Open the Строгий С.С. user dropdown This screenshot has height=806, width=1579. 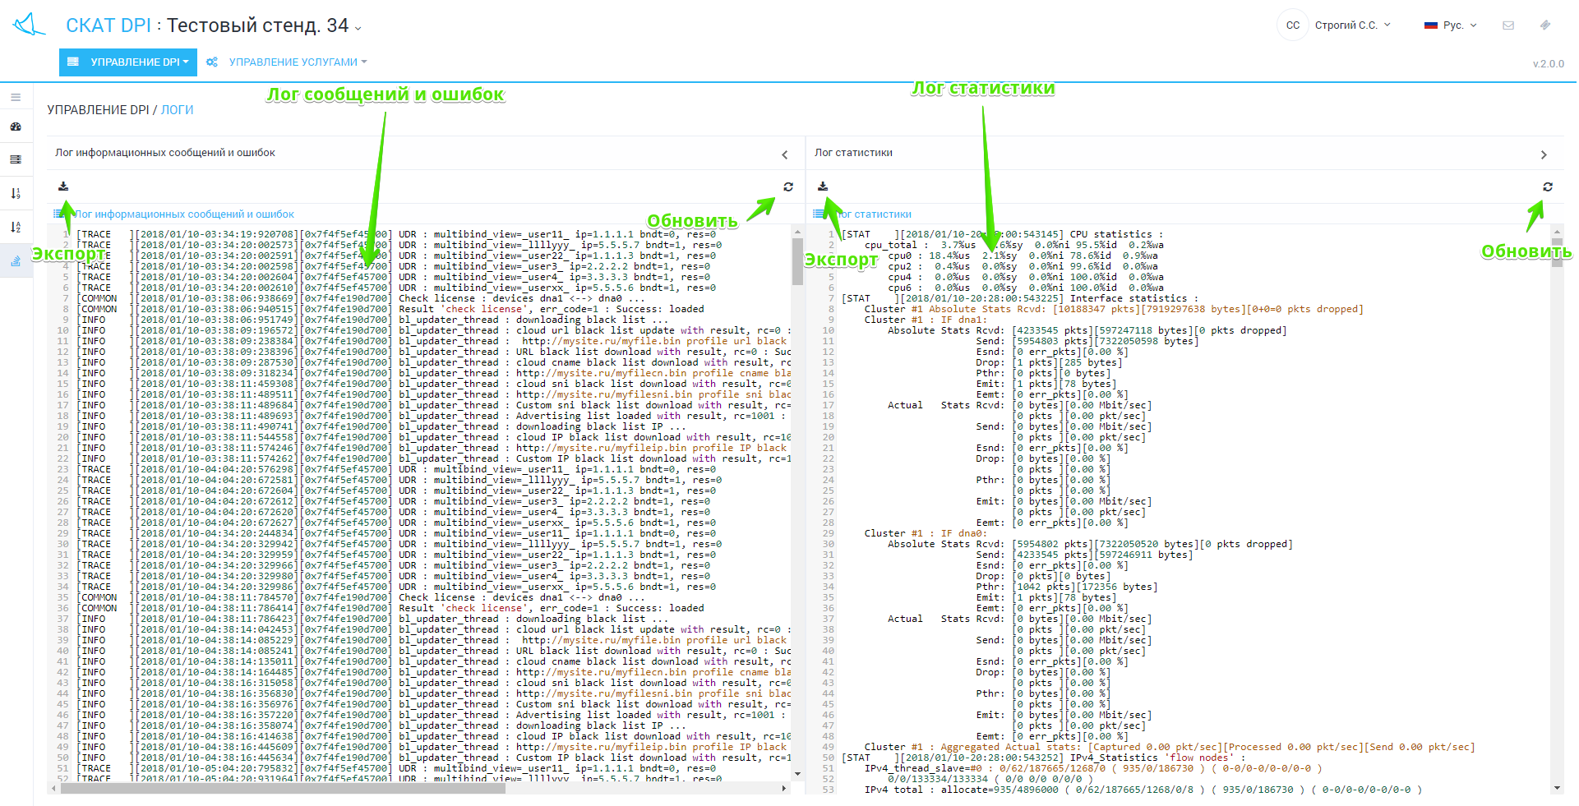coord(1352,25)
